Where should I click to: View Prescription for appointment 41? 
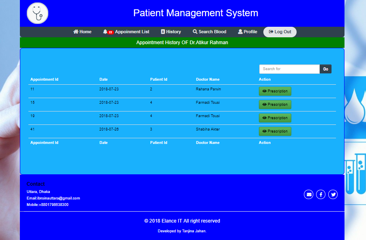click(275, 131)
